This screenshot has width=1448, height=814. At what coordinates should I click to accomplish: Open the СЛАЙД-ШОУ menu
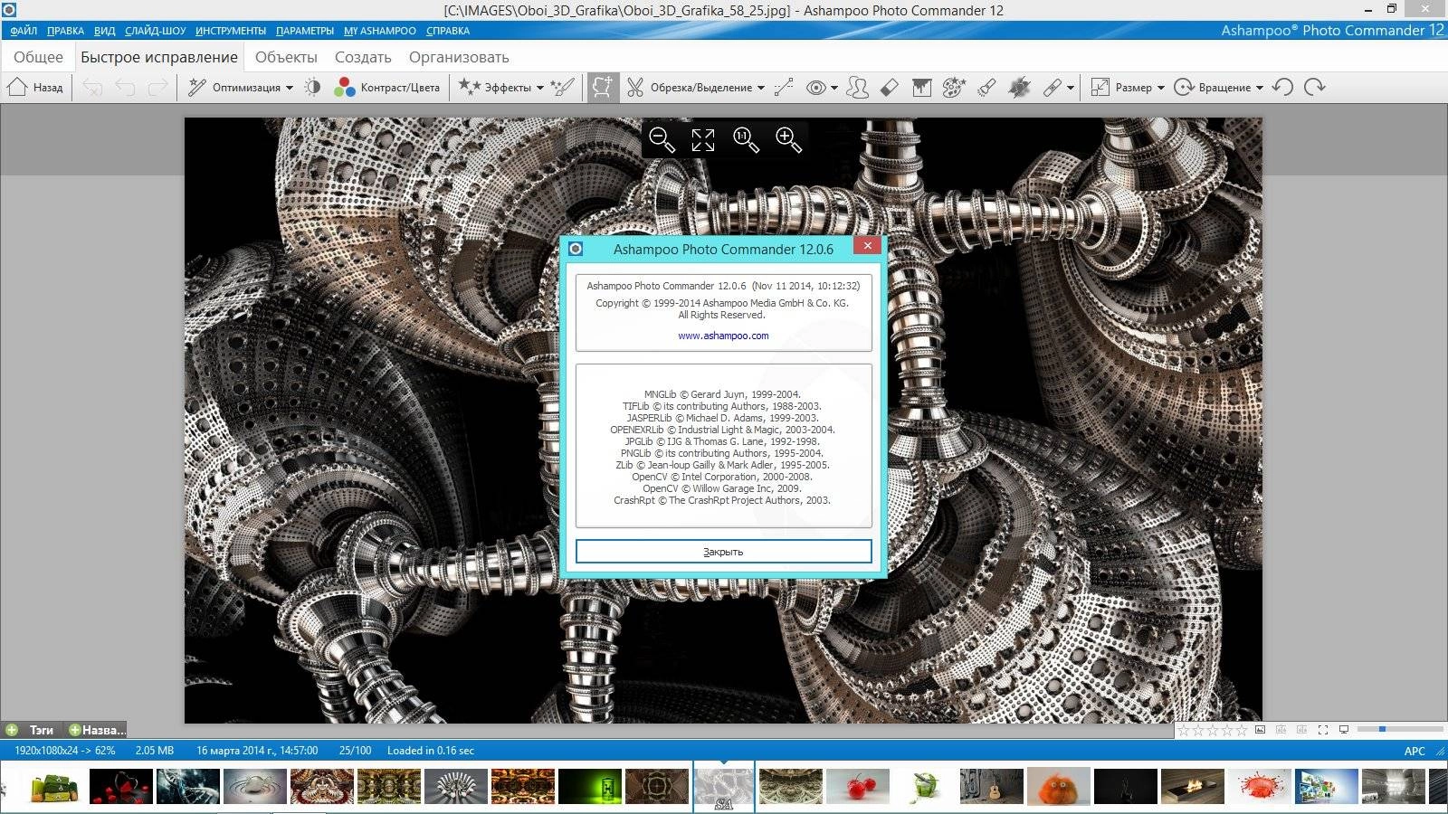tap(156, 31)
